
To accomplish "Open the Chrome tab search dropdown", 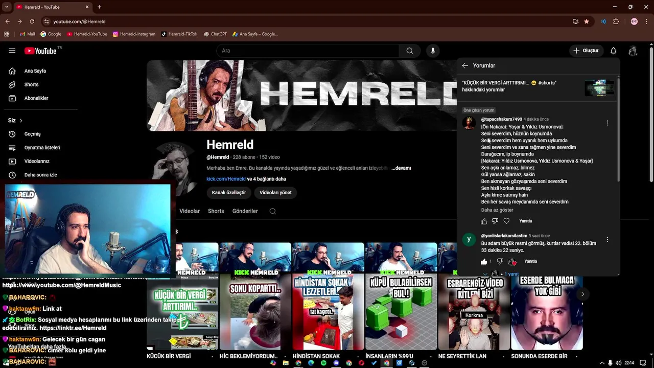I will [x=7, y=7].
